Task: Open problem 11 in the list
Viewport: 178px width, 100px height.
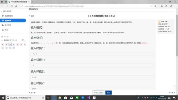Action: coord(14,48)
